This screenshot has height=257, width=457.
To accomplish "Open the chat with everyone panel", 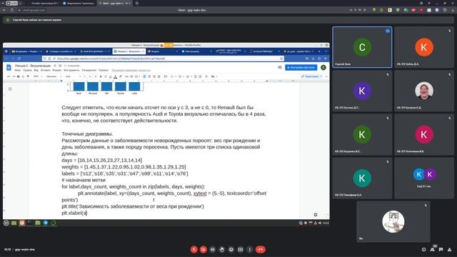I will 441,249.
